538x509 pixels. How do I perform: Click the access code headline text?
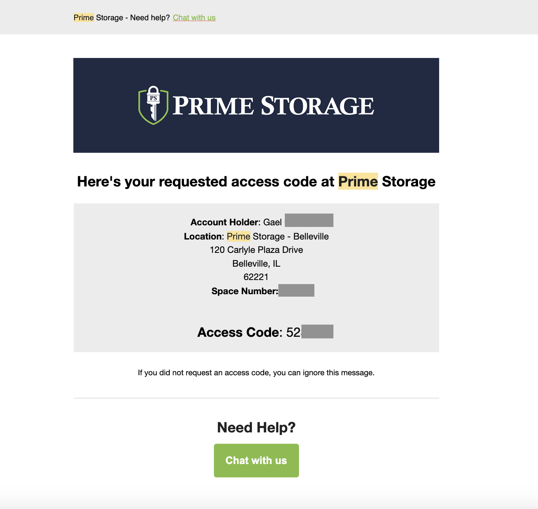[x=256, y=182]
